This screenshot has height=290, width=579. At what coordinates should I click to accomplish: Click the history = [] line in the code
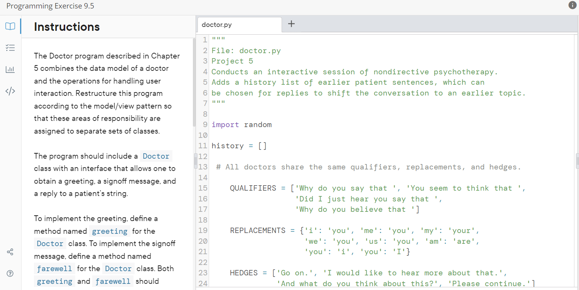tap(238, 146)
